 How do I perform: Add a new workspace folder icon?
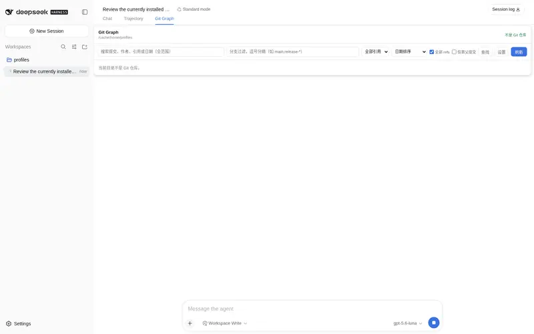tap(85, 47)
